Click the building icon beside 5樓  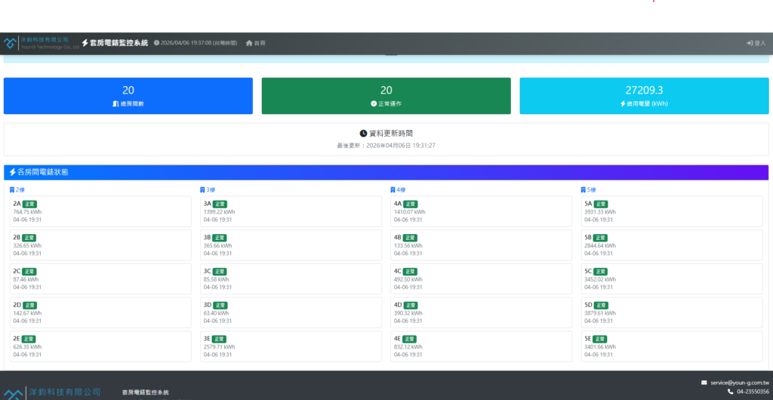584,189
